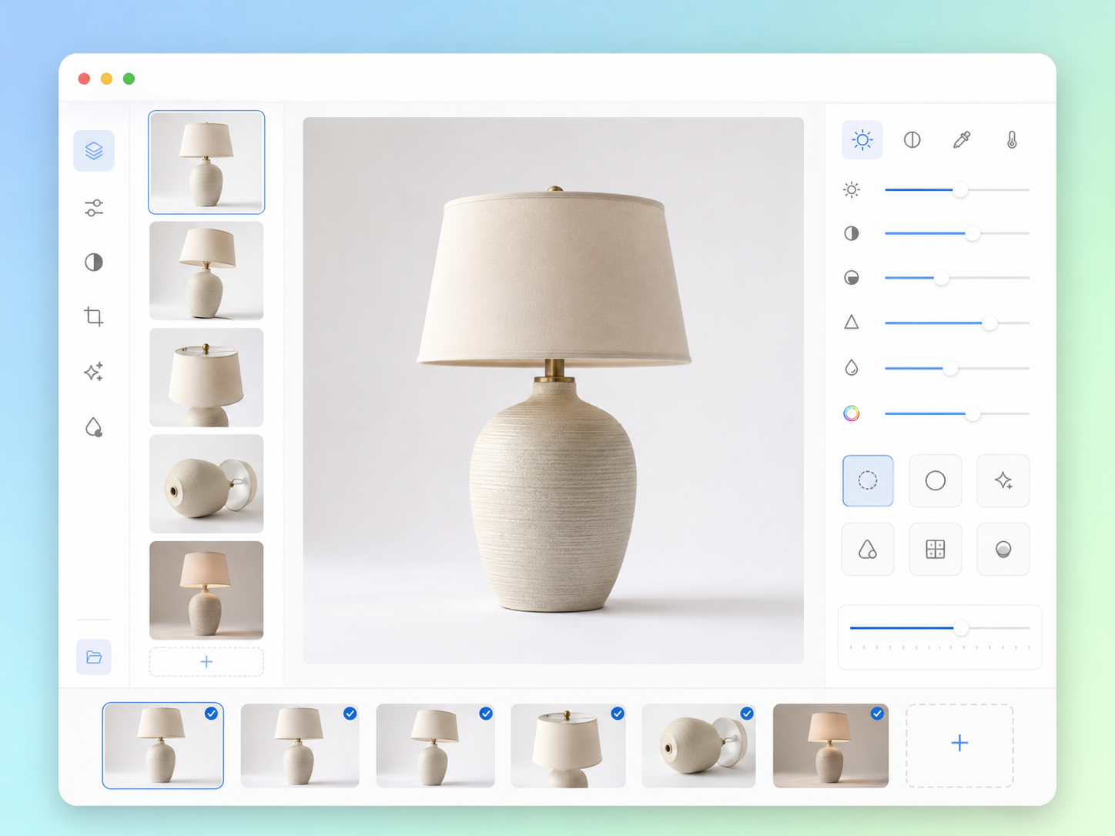Select the highlighted front-view lamp thumbnail in the side column
Screen dimensions: 1115x836
(x=206, y=162)
